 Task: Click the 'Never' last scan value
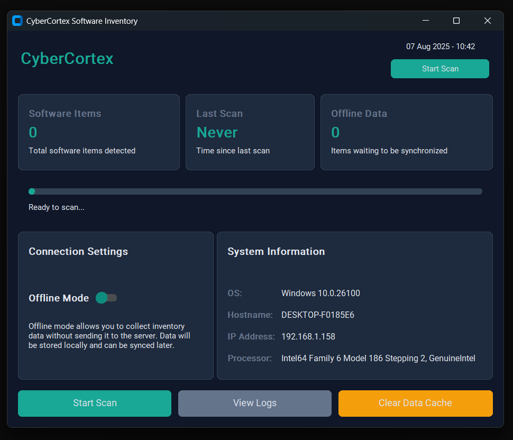(217, 132)
